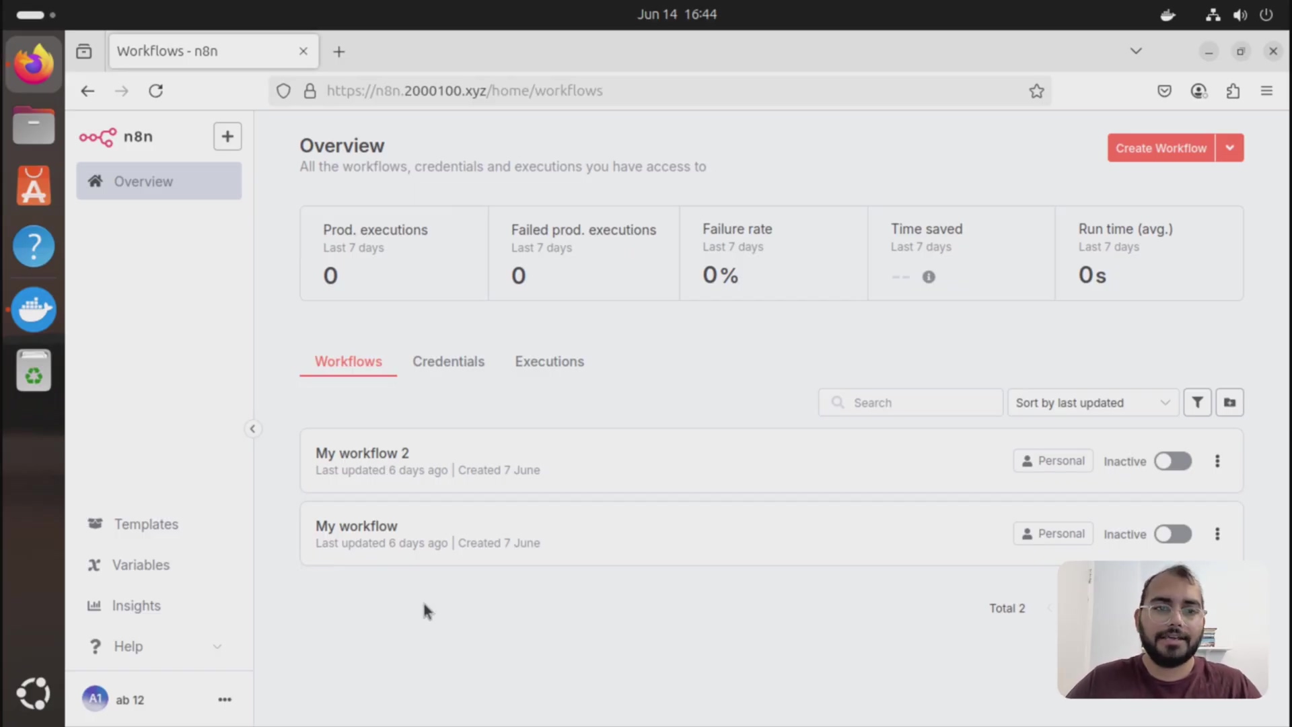Open Files from Ubuntu dock
Viewport: 1292px width, 727px height.
(x=34, y=125)
